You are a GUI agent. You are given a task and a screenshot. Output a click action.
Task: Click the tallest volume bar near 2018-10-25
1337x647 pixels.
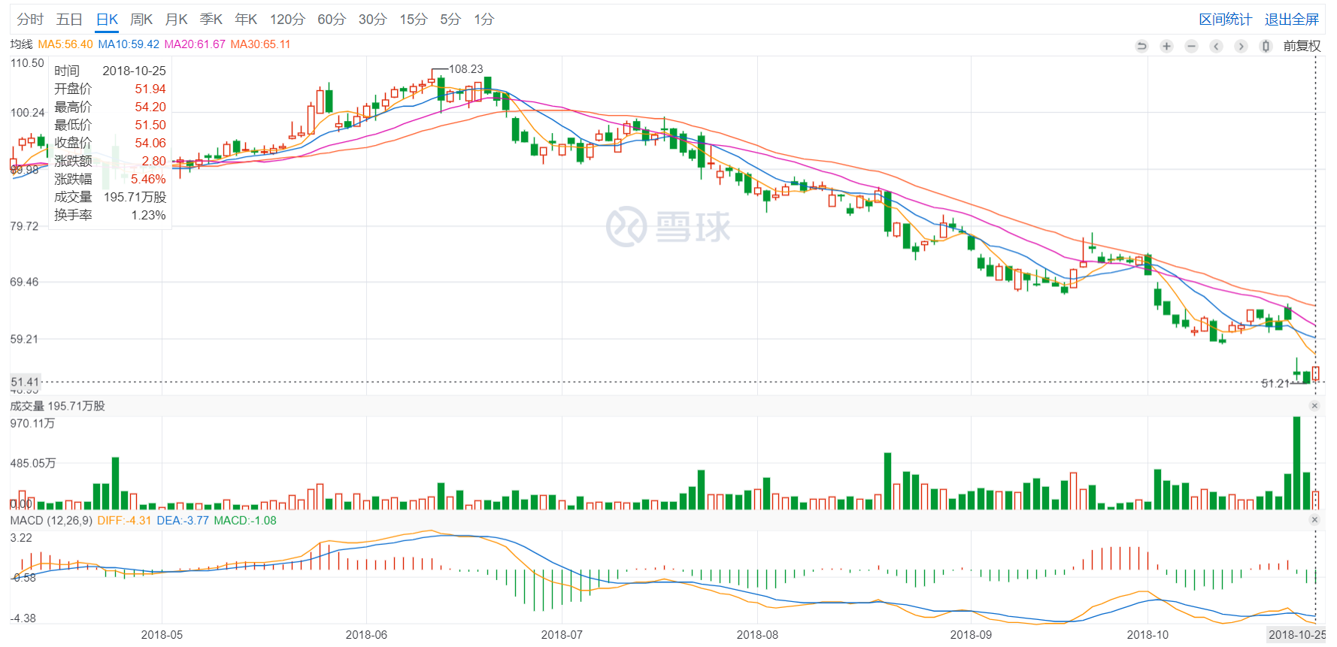1296,463
